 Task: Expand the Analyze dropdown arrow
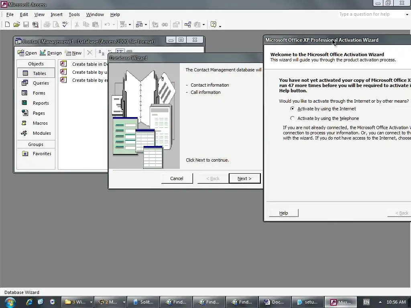[146, 24]
